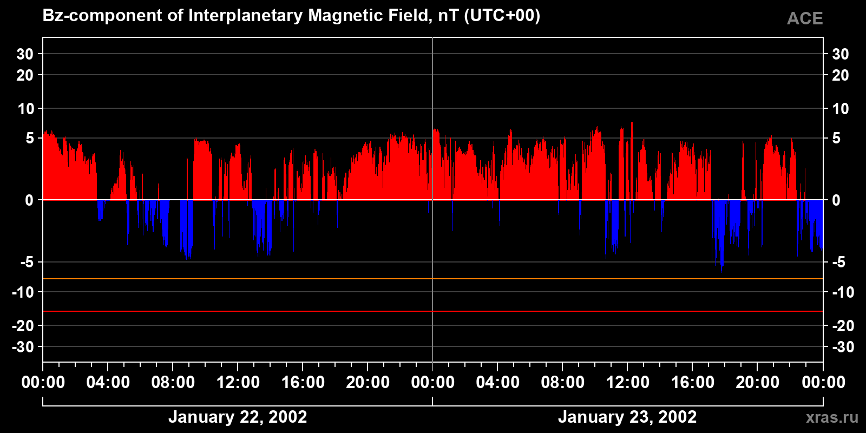This screenshot has height=433, width=866.
Task: Click the 12:00 time label under January 22
Action: 238,382
